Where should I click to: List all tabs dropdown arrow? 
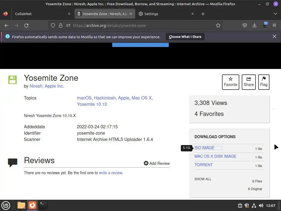276,14
